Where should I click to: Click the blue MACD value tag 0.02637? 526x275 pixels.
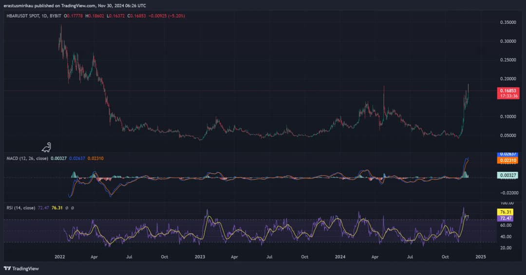point(507,155)
